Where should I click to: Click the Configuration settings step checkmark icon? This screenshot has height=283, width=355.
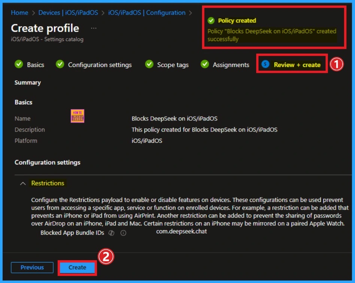60,64
